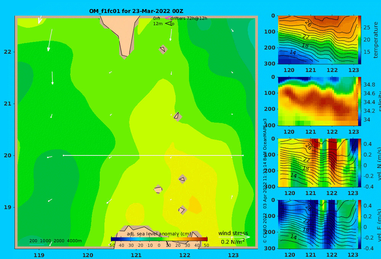Click the east endpoint of the white transect line
381x259 pixels.
pos(243,155)
